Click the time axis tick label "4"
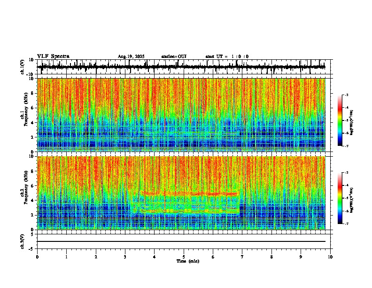The height and width of the screenshot is (288, 372). 155,257
